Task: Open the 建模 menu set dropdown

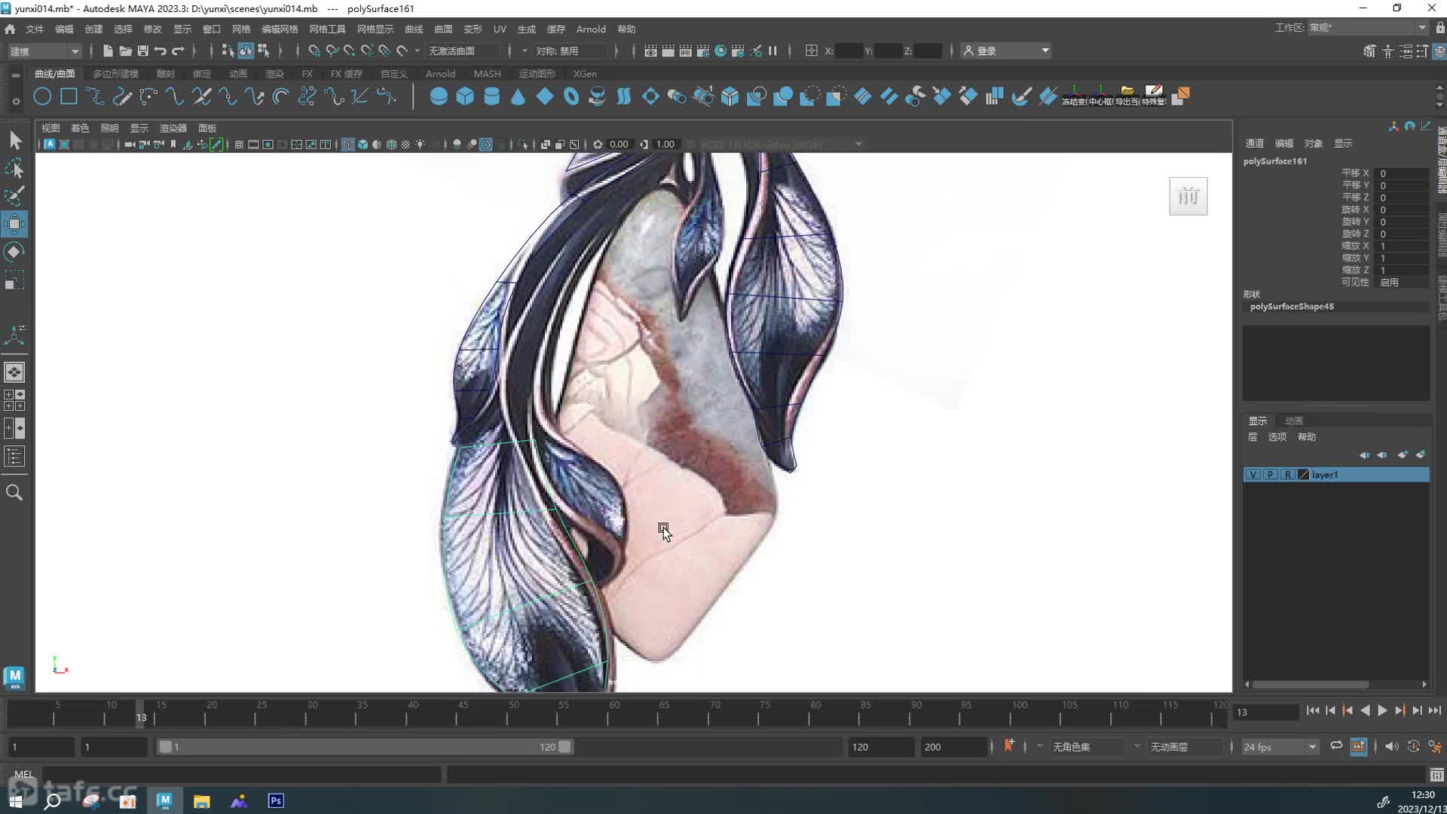Action: [x=44, y=50]
